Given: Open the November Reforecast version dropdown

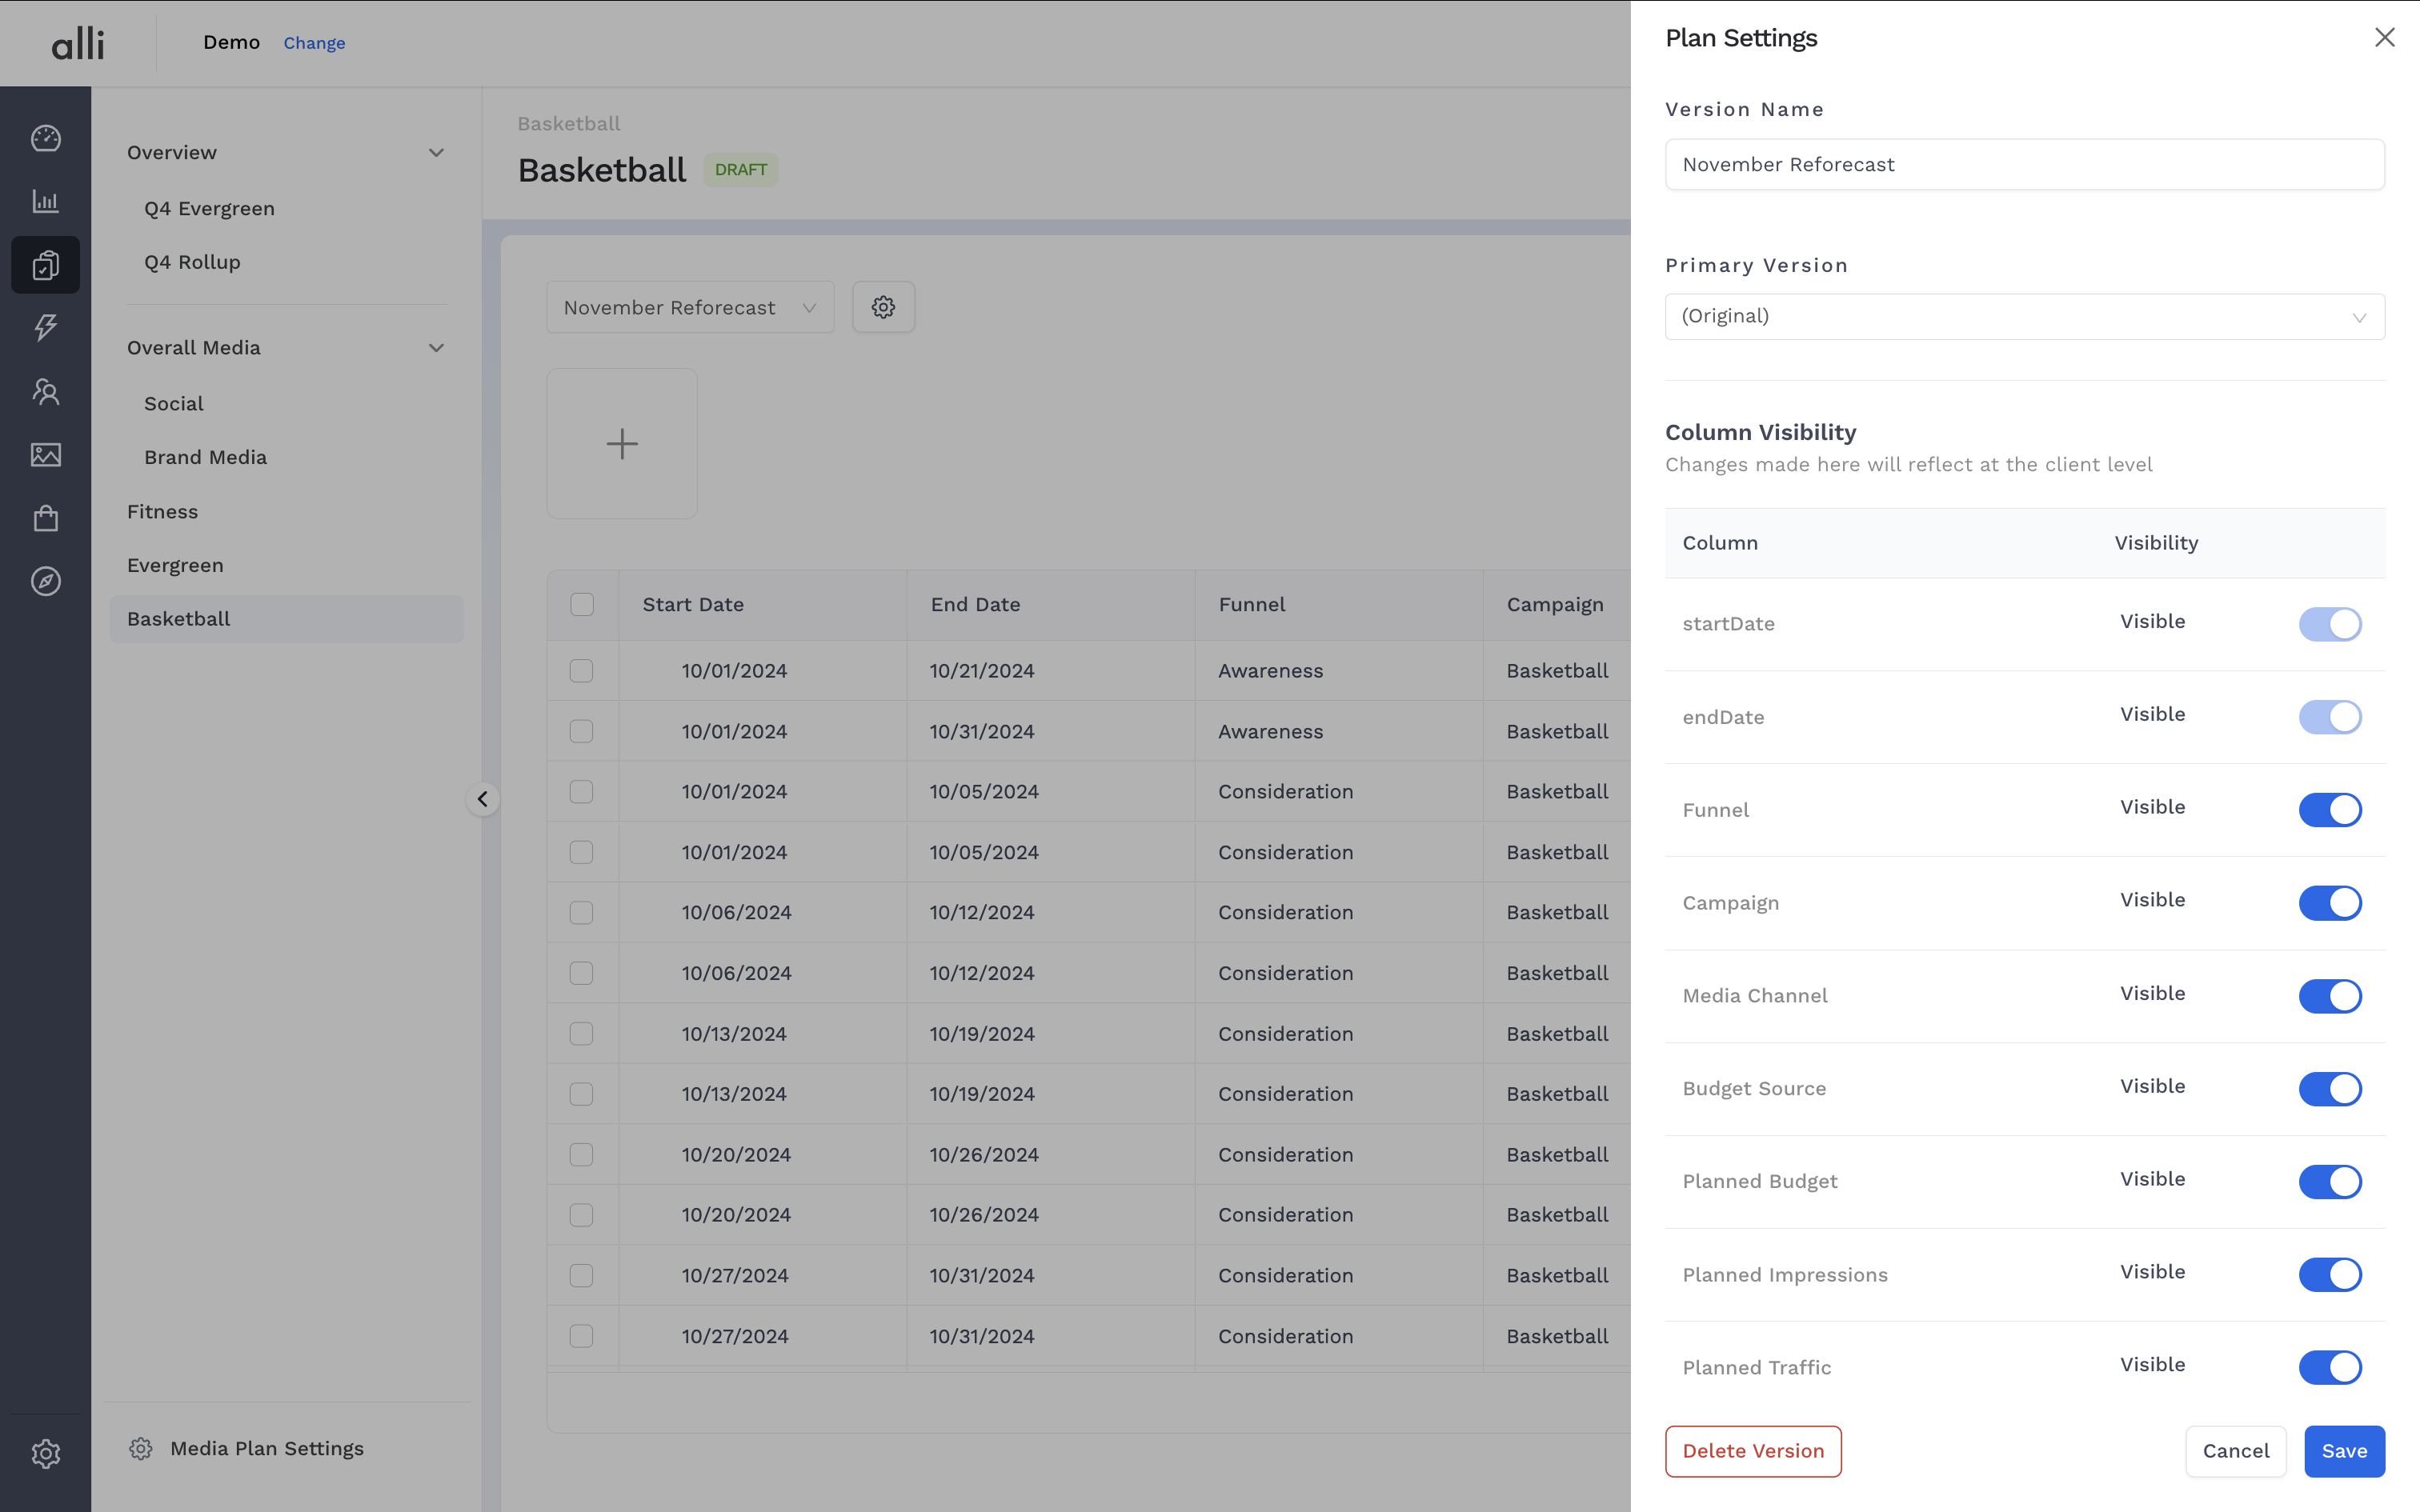Looking at the screenshot, I should [690, 307].
